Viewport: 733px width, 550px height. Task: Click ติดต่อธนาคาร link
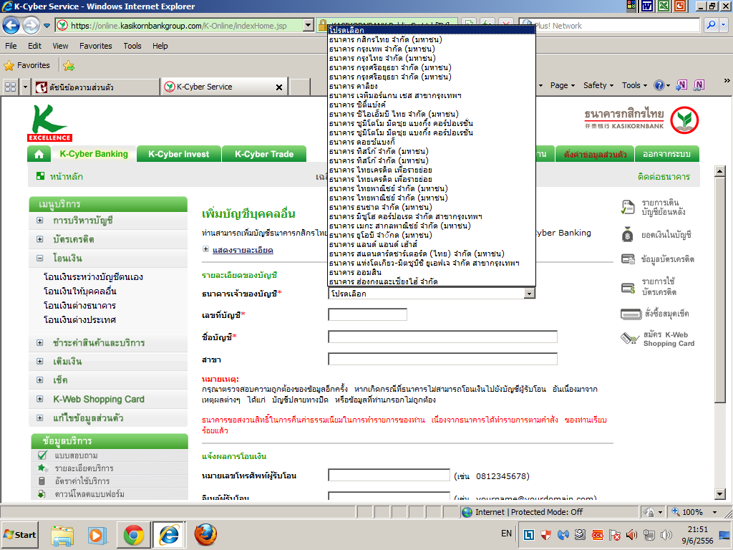click(664, 176)
